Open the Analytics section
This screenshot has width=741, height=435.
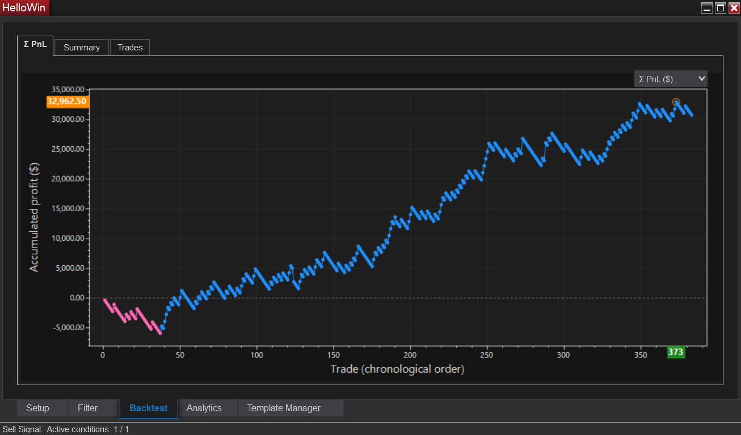pyautogui.click(x=204, y=408)
